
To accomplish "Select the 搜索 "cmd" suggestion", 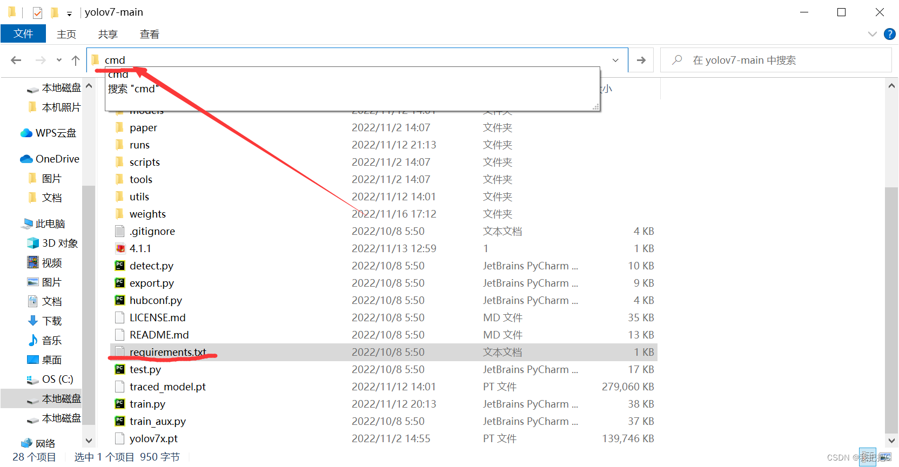I will click(352, 89).
